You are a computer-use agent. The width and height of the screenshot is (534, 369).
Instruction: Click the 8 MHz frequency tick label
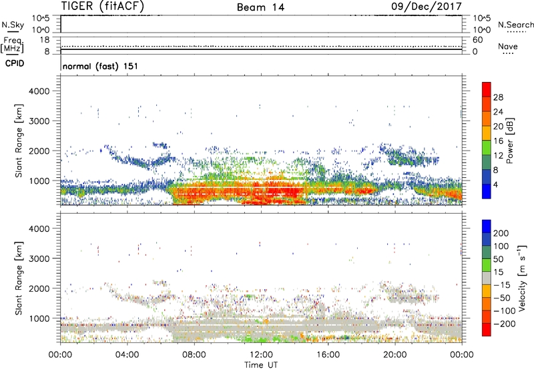[x=47, y=52]
